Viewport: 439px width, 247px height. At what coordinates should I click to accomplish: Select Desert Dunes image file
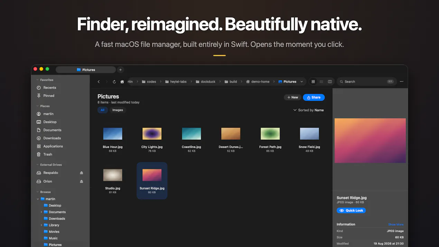[x=231, y=139]
